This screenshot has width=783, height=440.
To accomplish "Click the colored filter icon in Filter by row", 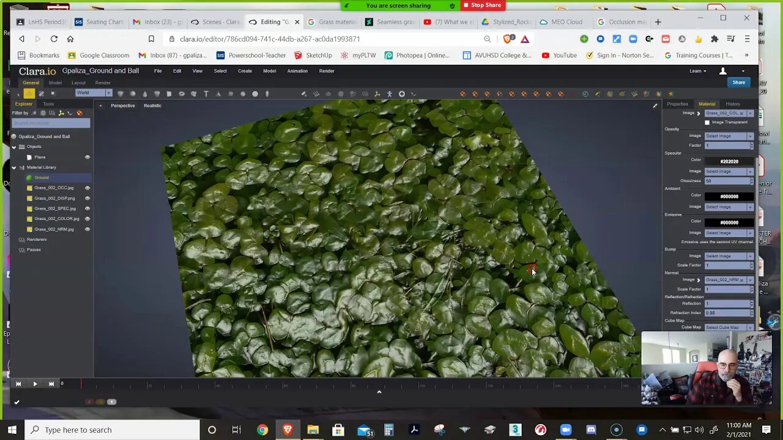I will pyautogui.click(x=80, y=113).
